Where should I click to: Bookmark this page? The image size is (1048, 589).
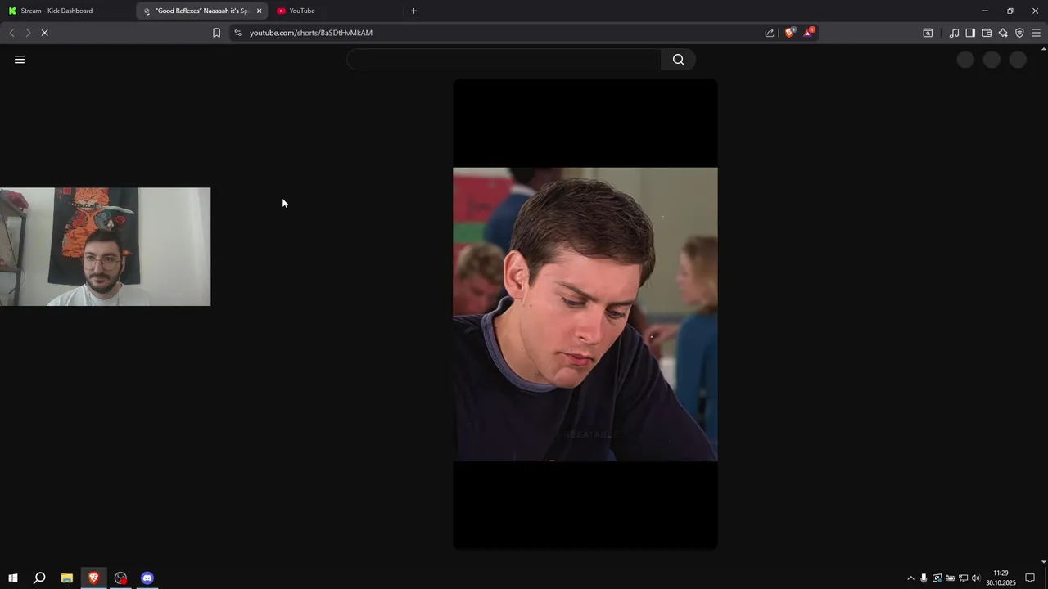pyautogui.click(x=216, y=33)
